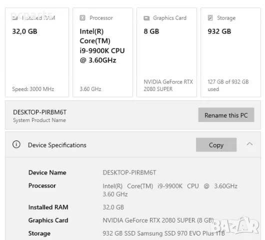Click the Installed RAM row label

(x=48, y=207)
